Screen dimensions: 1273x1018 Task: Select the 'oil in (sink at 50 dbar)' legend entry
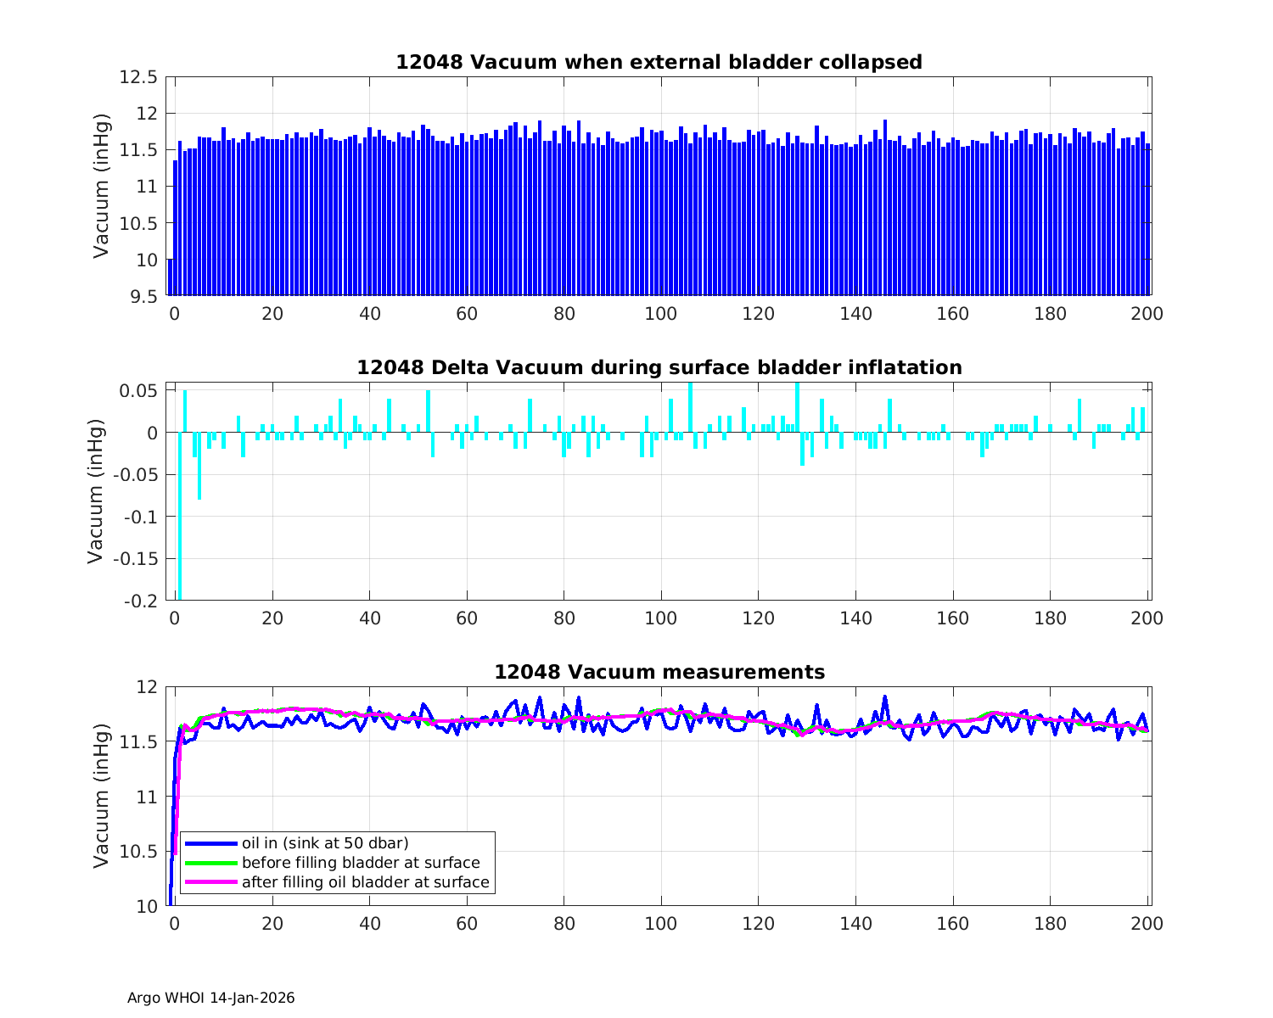click(325, 843)
